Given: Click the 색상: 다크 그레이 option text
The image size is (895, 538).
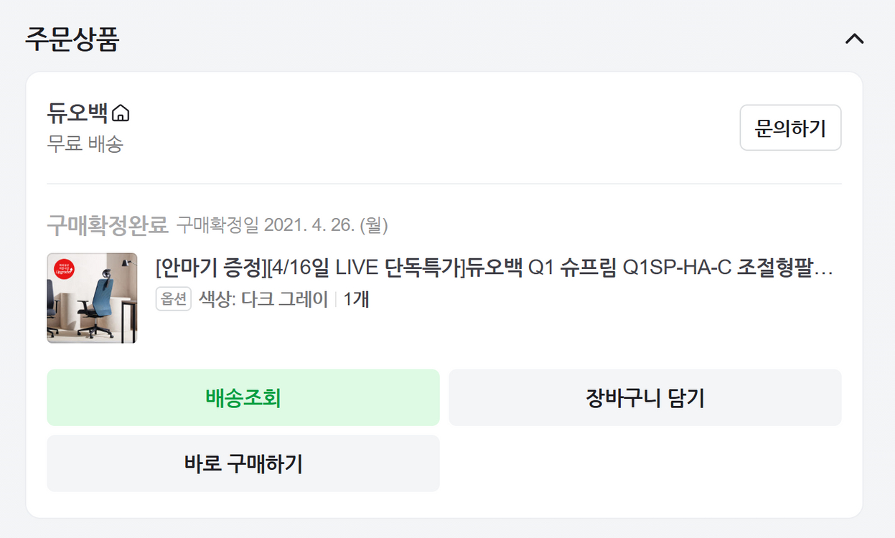Looking at the screenshot, I should tap(263, 298).
